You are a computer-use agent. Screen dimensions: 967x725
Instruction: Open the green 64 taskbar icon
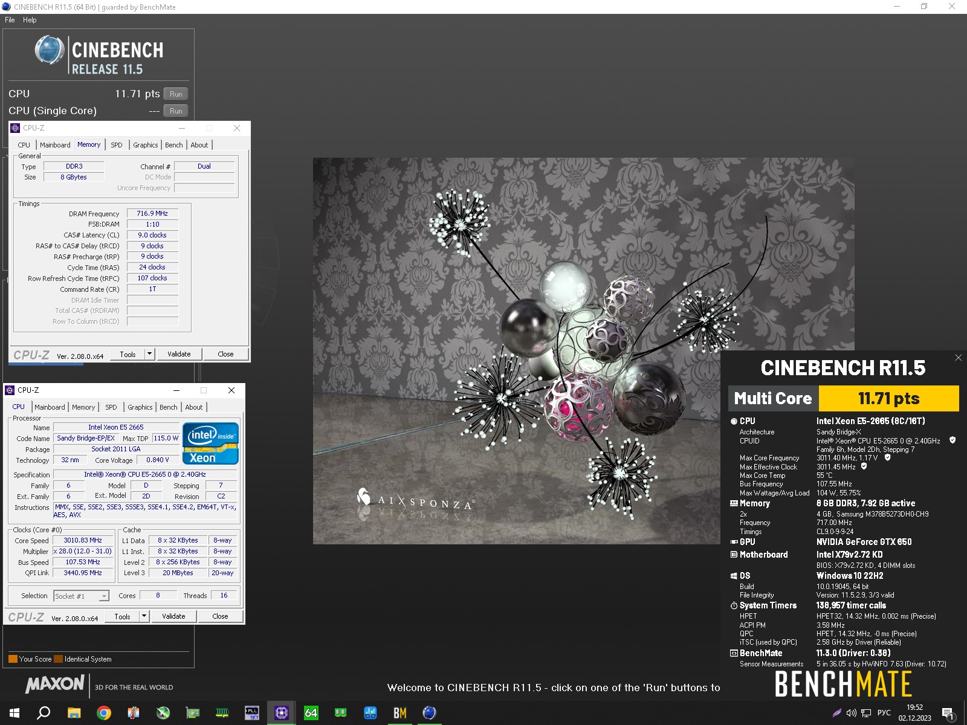click(x=311, y=713)
